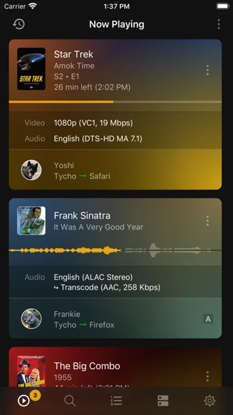
Task: Open the numbered list tab icon
Action: coord(116,401)
